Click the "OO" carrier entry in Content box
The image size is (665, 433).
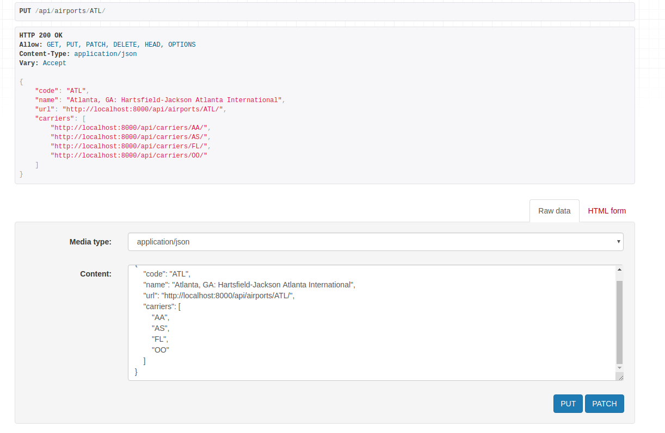coord(161,350)
